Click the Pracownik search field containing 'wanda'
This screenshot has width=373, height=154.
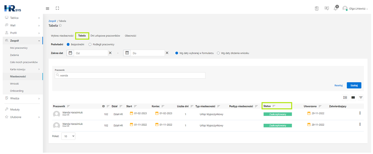(x=130, y=75)
